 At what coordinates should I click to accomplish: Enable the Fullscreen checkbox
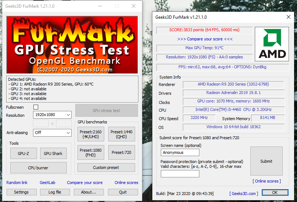point(36,107)
